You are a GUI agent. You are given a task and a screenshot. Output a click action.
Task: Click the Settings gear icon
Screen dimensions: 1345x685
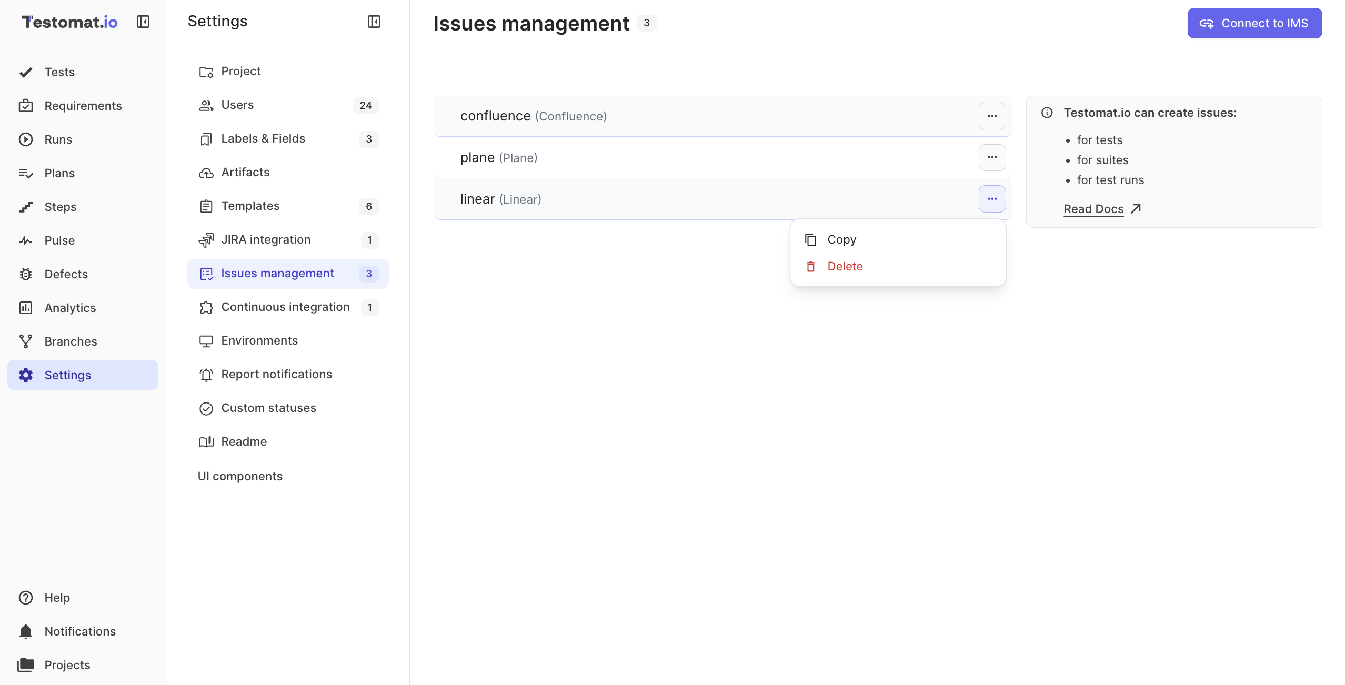[26, 375]
